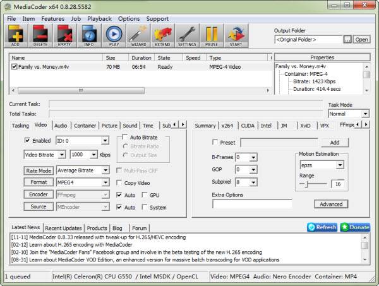Screen dimensions: 379x286
Task: Click the Extra Options input field
Action: pyautogui.click(x=252, y=204)
